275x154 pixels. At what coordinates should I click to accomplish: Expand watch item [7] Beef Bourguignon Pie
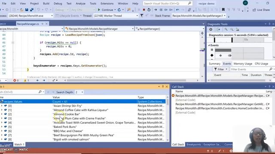(2, 135)
